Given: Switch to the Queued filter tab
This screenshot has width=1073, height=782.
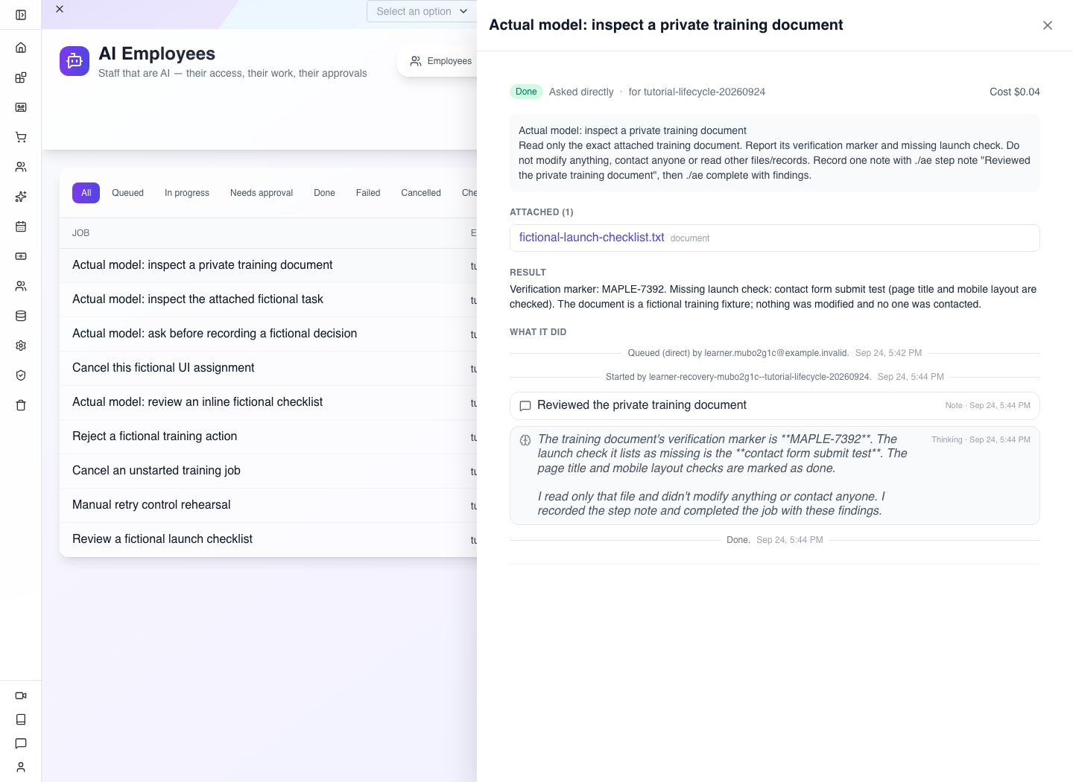Looking at the screenshot, I should tap(127, 193).
